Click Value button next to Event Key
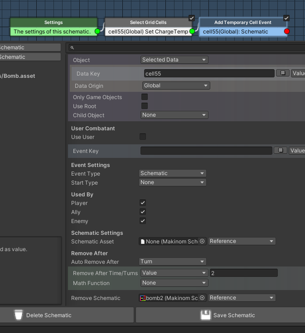 297,150
